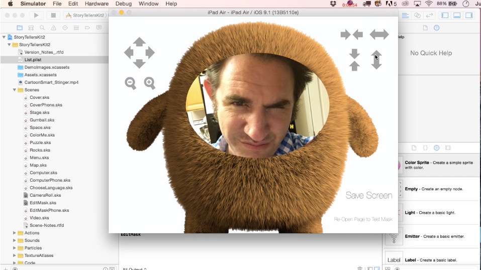This screenshot has width=481, height=270.
Task: Click the four-way move arrows icon
Action: [139, 53]
